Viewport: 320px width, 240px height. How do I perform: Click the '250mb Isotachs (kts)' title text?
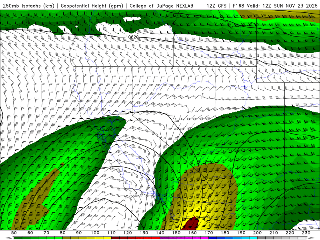tap(28, 6)
